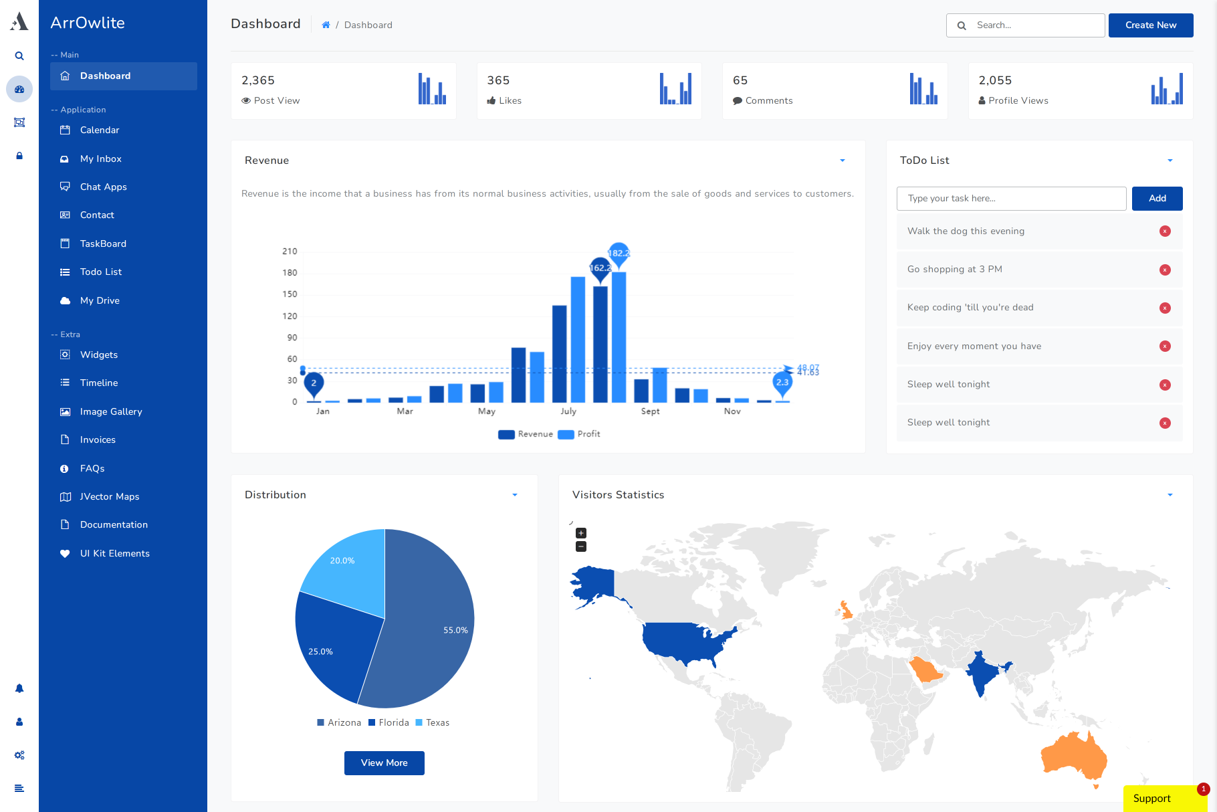Open Distribution card dropdown arrow

[515, 495]
